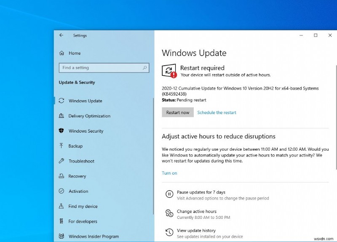Click the Recovery icon
337x242 pixels.
[62, 176]
